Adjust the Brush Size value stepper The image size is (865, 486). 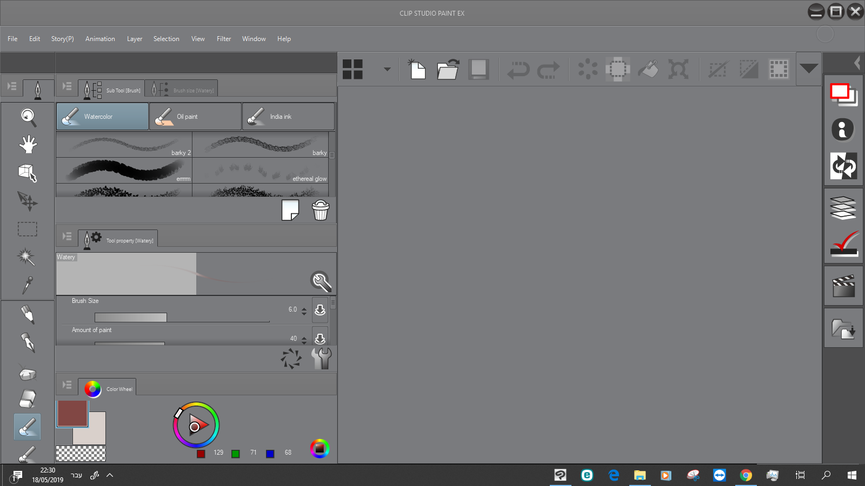[304, 310]
